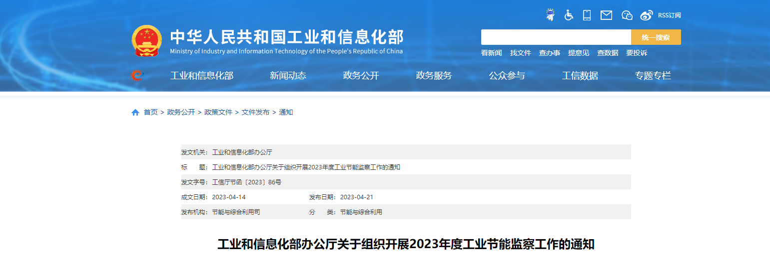The image size is (770, 278).
Task: Open the 新闻动态 navigation menu
Action: [x=288, y=76]
